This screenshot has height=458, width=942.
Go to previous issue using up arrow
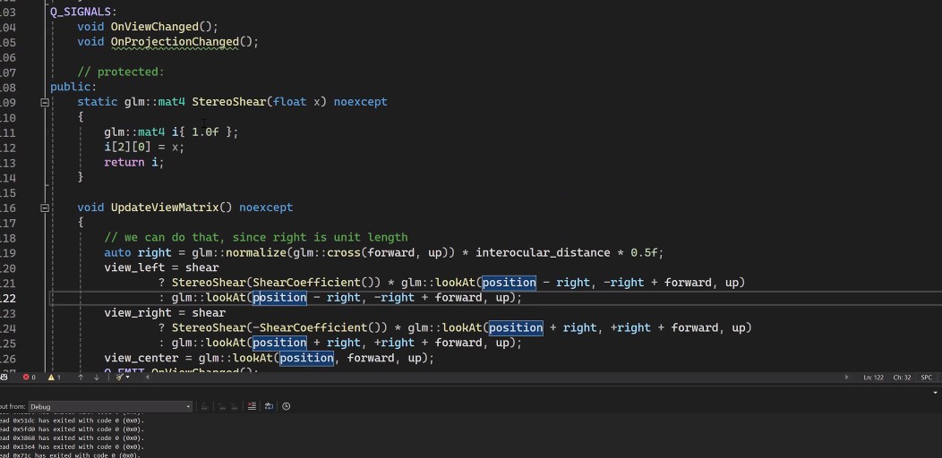[81, 377]
